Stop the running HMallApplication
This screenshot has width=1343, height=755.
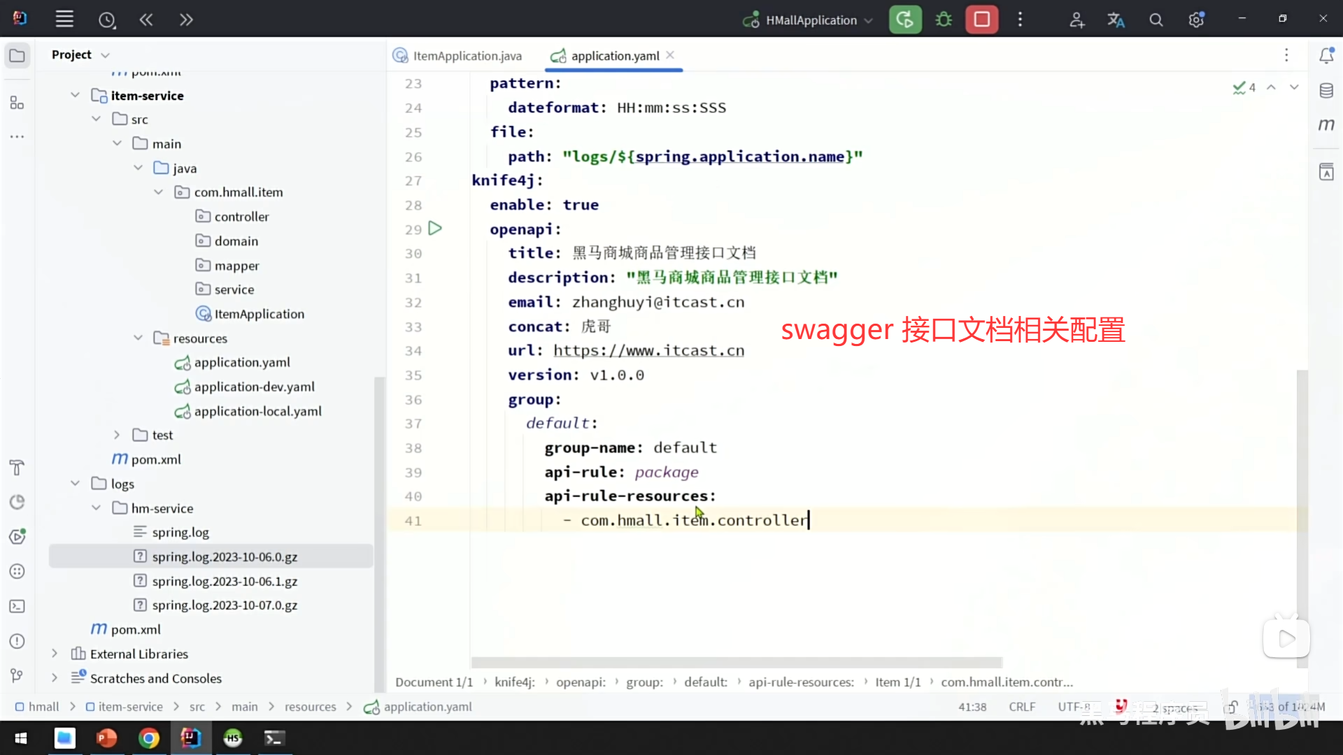point(981,20)
